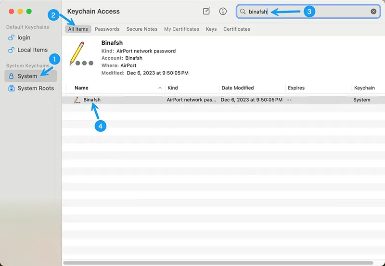The width and height of the screenshot is (385, 266).
Task: Click the AirPort network pas... cell
Action: click(x=191, y=100)
